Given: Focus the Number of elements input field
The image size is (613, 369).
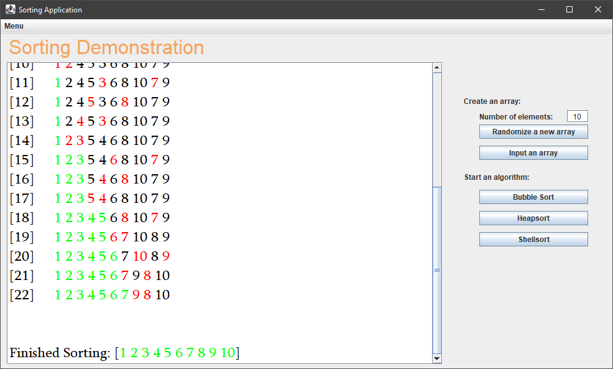Looking at the screenshot, I should coord(577,116).
